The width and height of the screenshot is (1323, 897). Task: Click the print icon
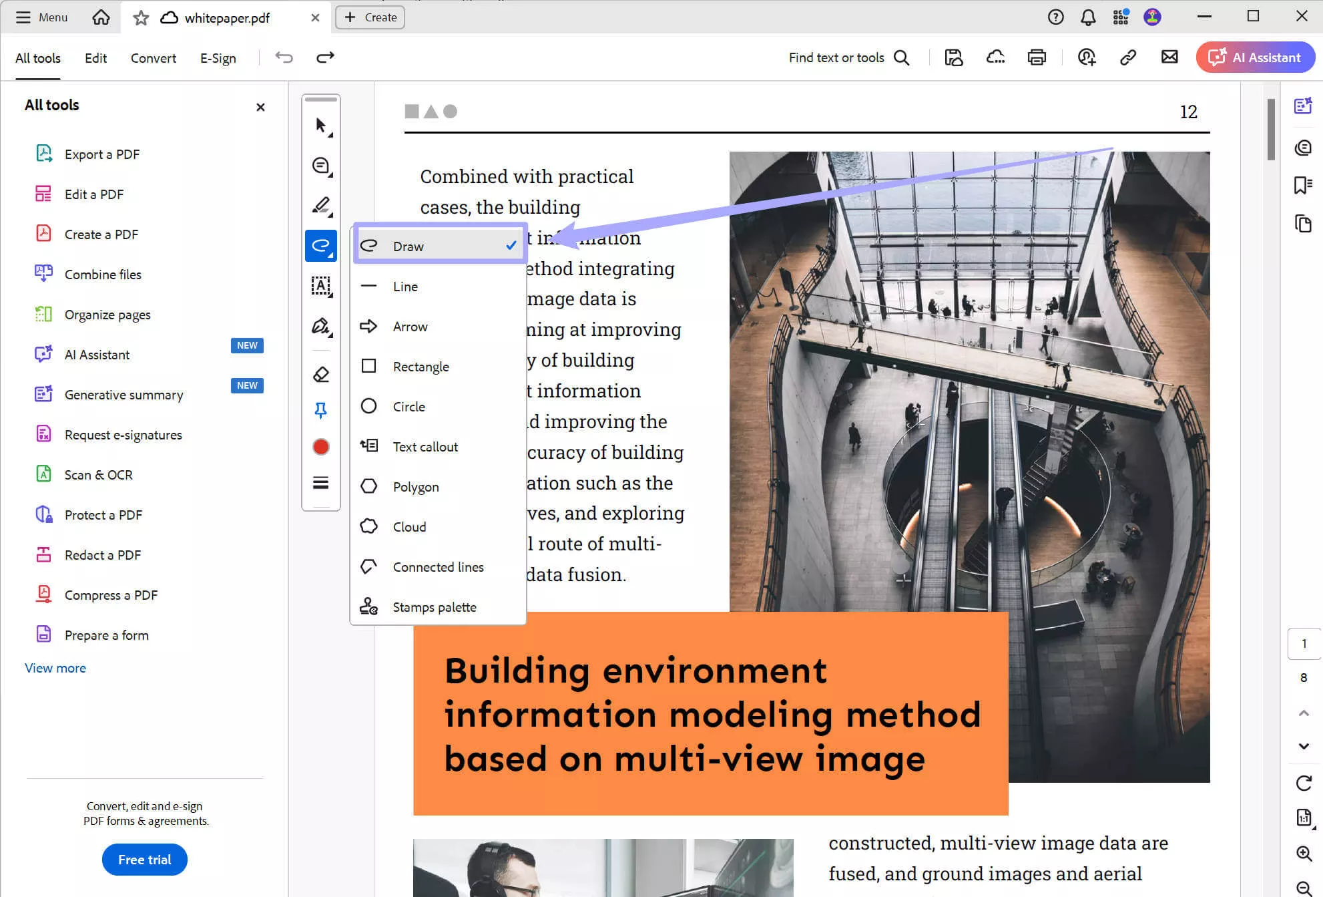1036,57
